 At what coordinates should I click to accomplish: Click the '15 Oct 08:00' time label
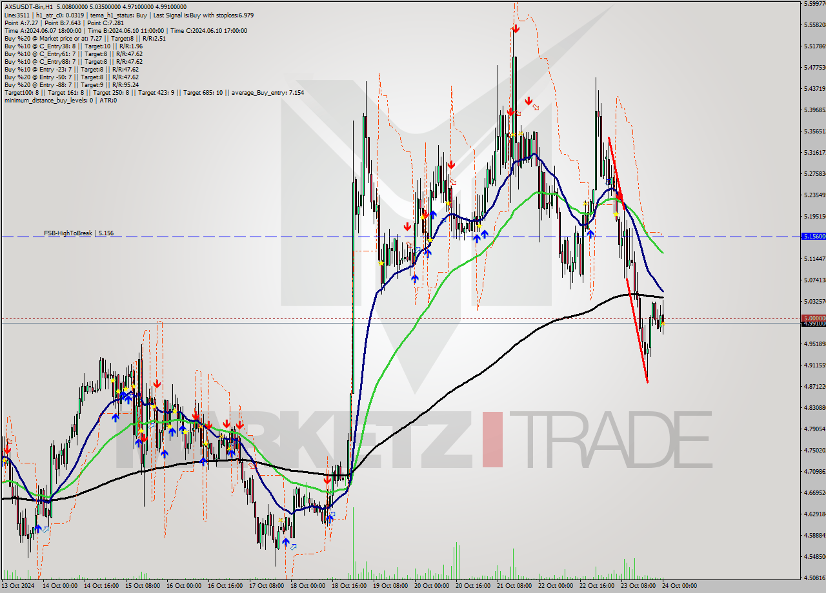142,586
